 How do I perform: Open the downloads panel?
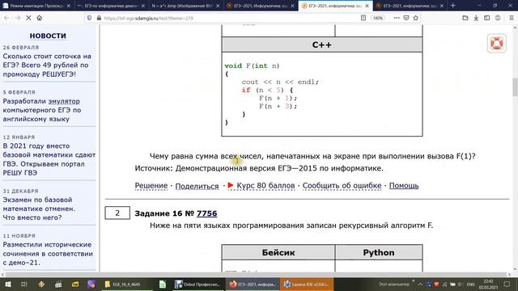[476, 18]
